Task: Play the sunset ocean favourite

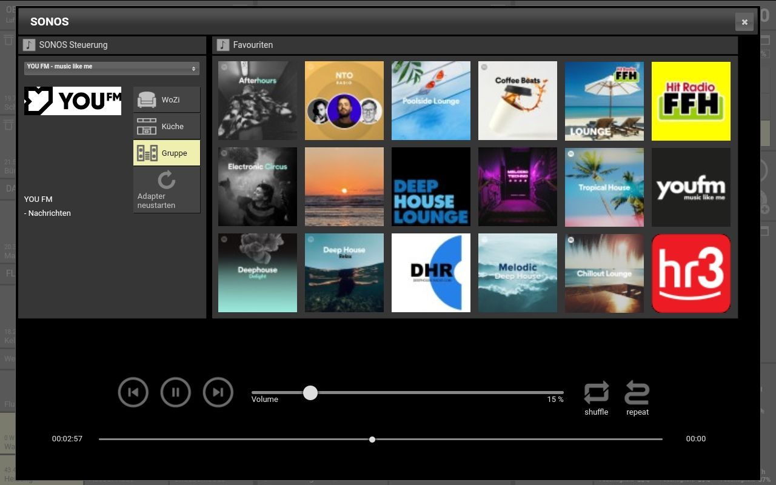Action: (344, 187)
